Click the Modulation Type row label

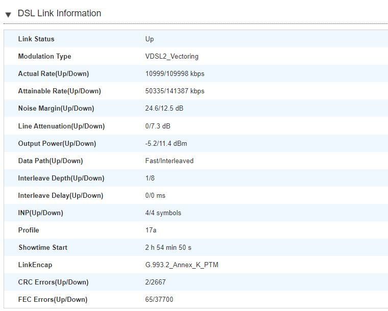tap(44, 57)
